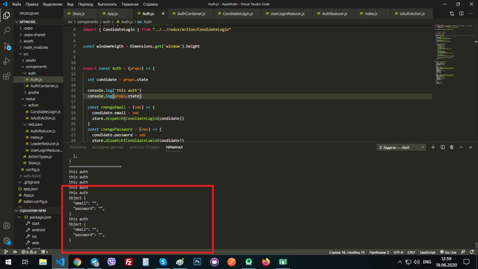Switch to the ПРОБЛЕМЫ panel tab
The height and width of the screenshot is (269, 478).
pyautogui.click(x=78, y=147)
